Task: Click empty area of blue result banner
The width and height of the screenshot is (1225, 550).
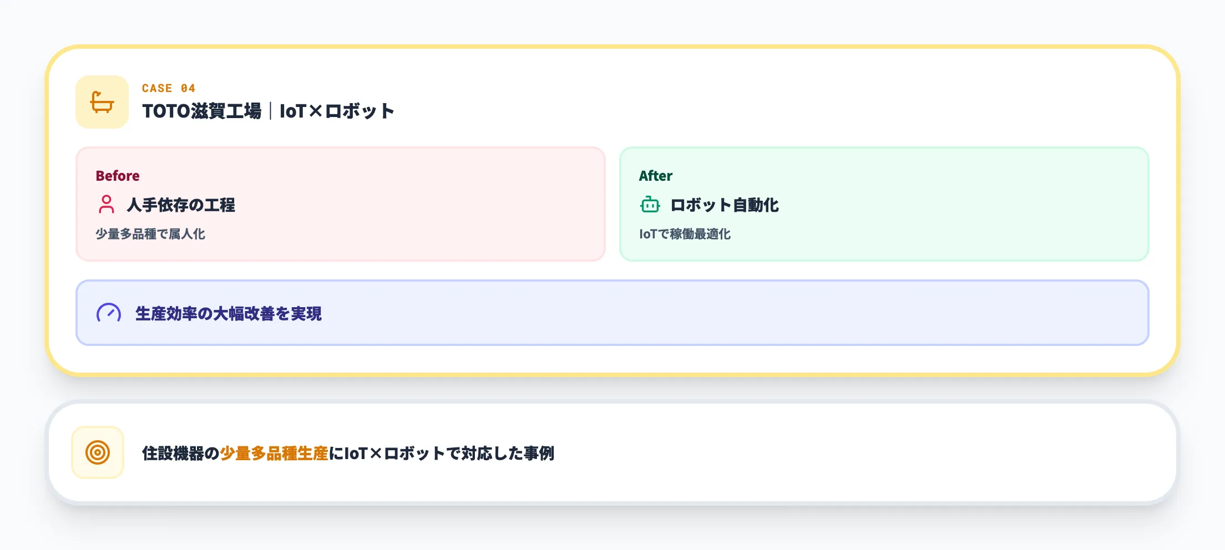Action: pos(721,313)
